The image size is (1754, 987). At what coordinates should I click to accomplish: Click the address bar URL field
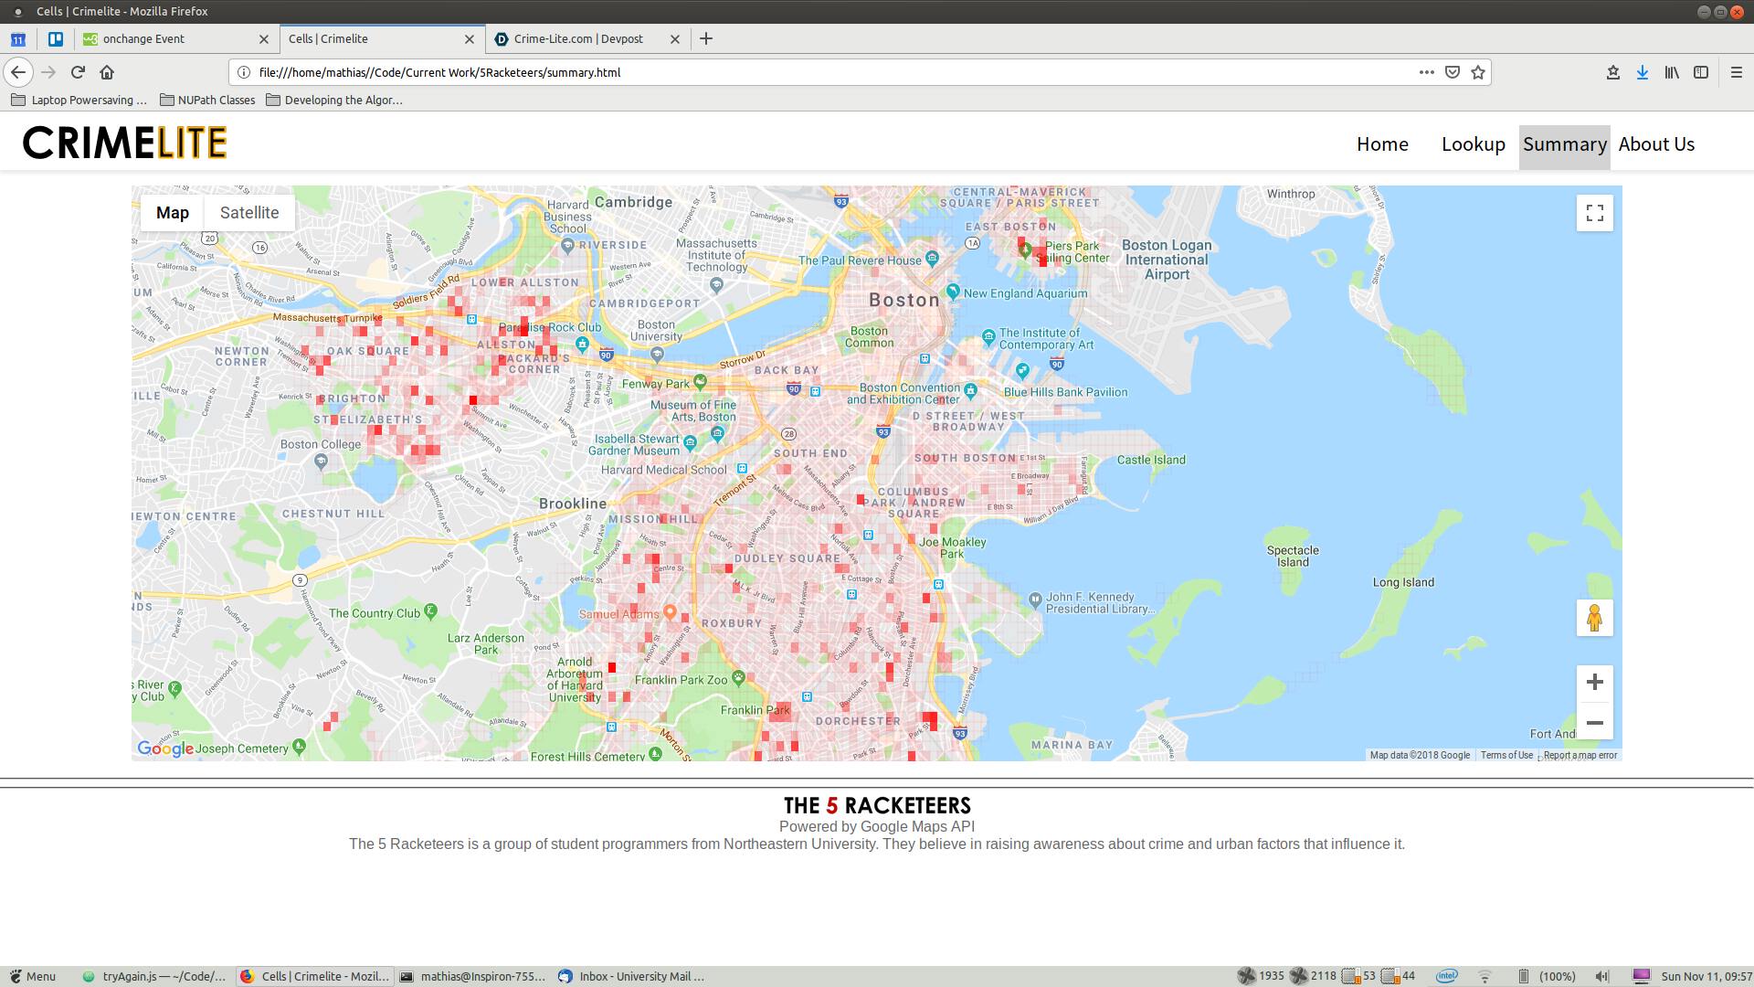point(822,72)
